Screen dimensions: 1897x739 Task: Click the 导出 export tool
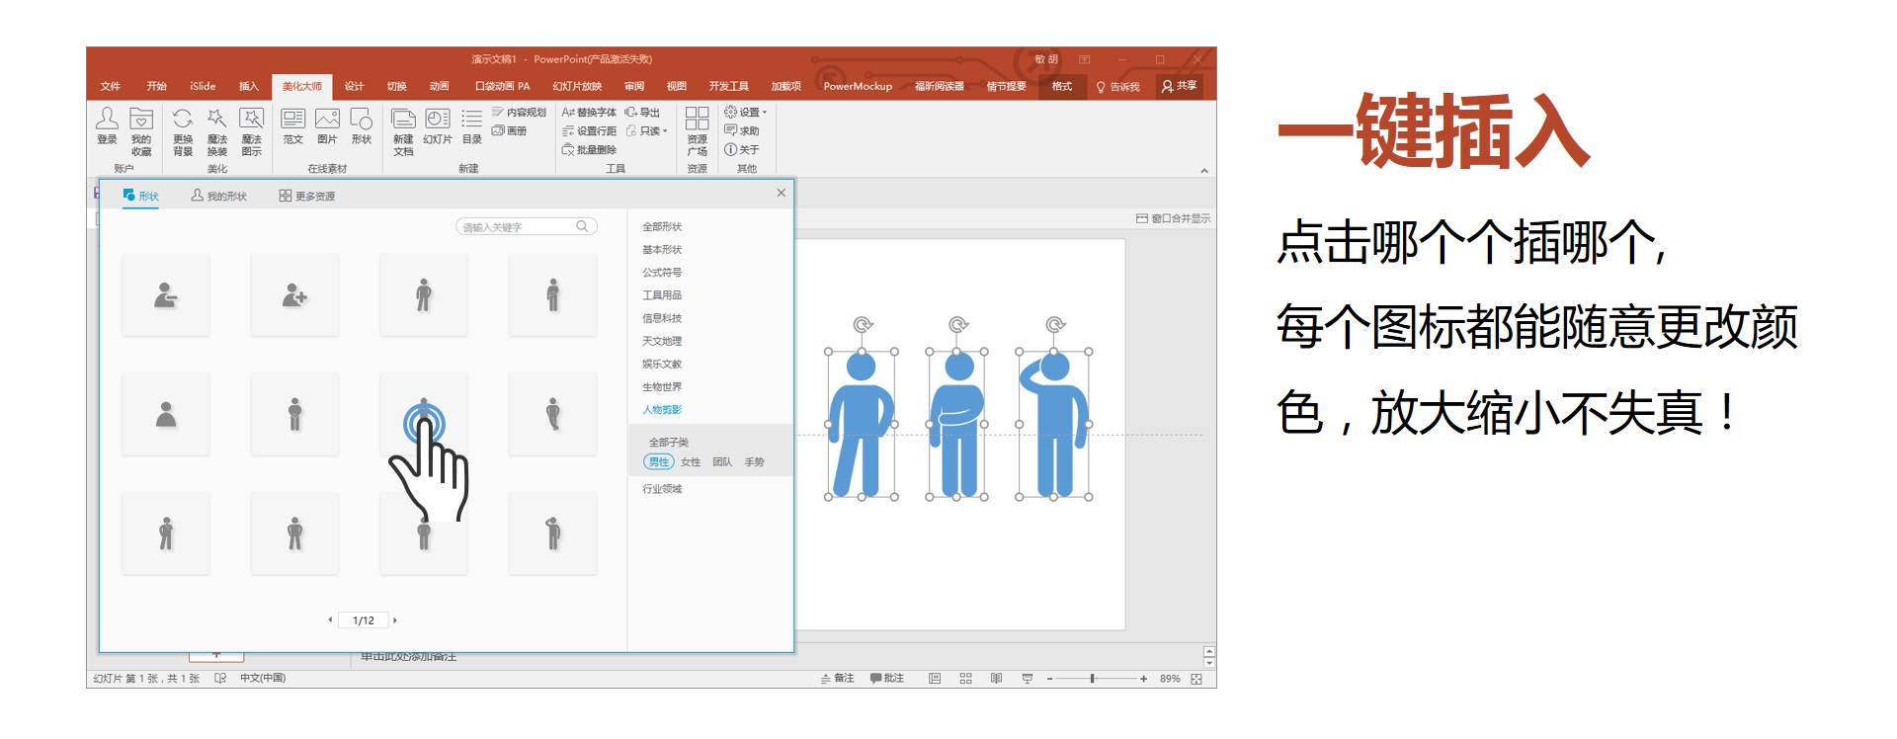[642, 113]
